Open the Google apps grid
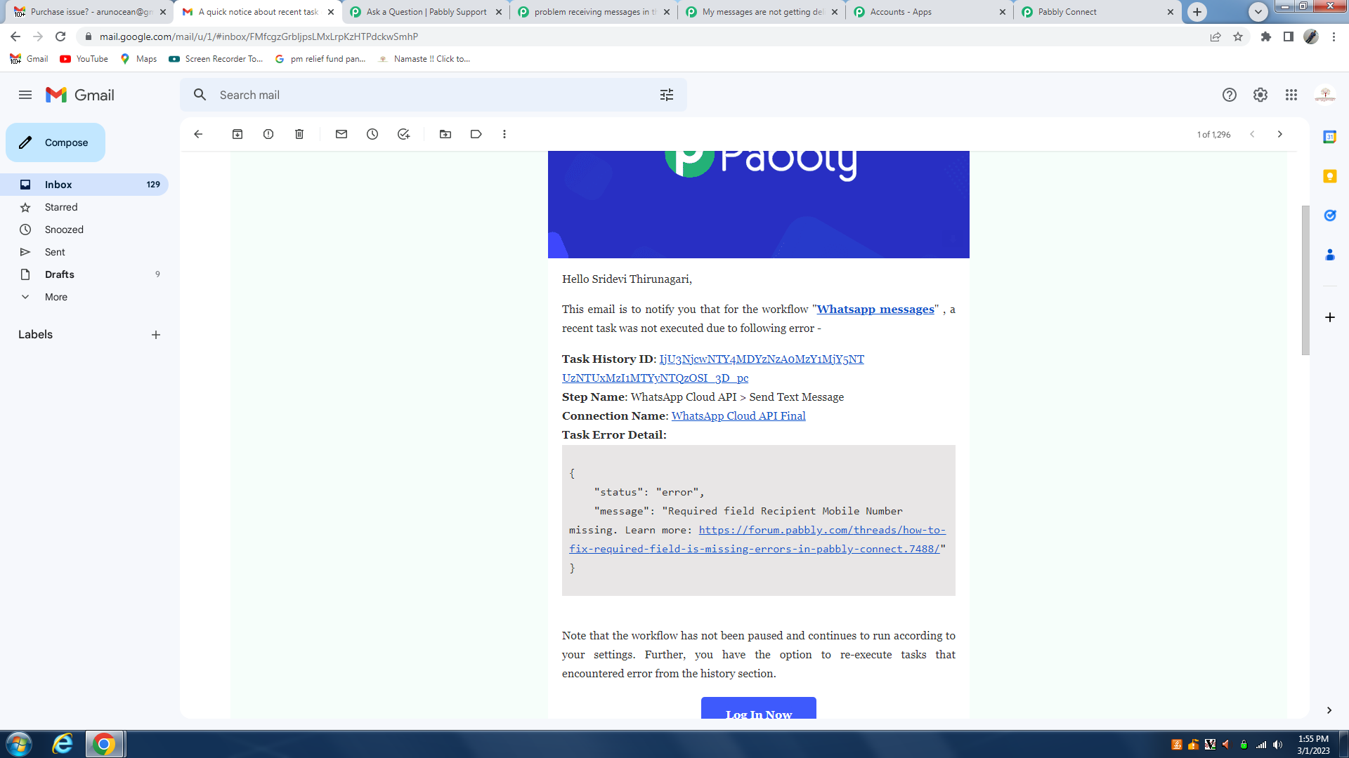Screen dimensions: 1349x758 point(1291,95)
